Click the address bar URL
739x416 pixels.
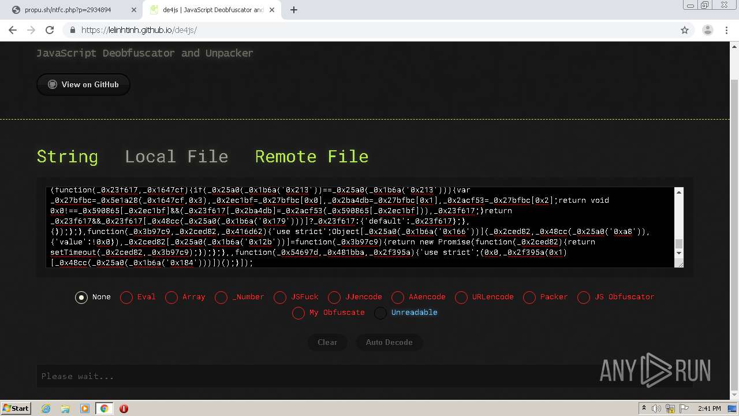point(139,30)
